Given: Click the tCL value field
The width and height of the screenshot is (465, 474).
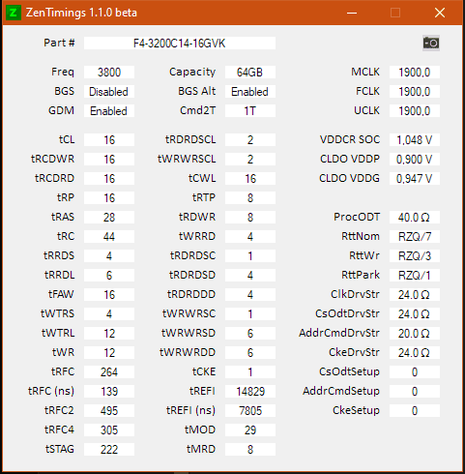Looking at the screenshot, I should [109, 139].
